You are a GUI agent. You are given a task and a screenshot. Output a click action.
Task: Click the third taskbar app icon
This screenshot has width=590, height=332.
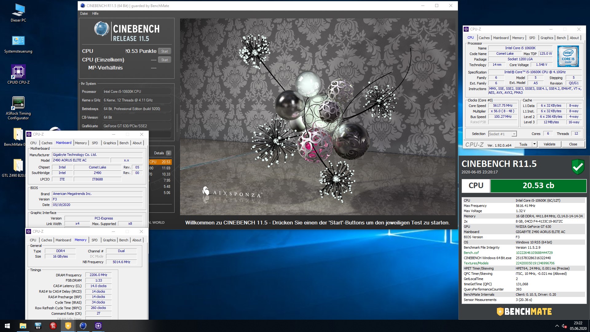(38, 326)
